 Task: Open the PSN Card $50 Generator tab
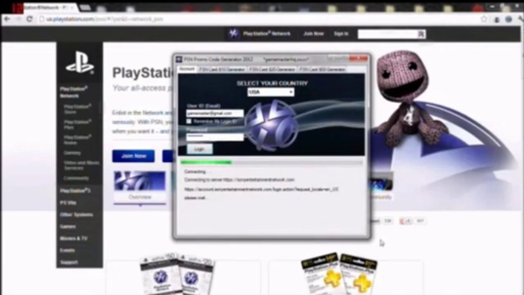(322, 69)
